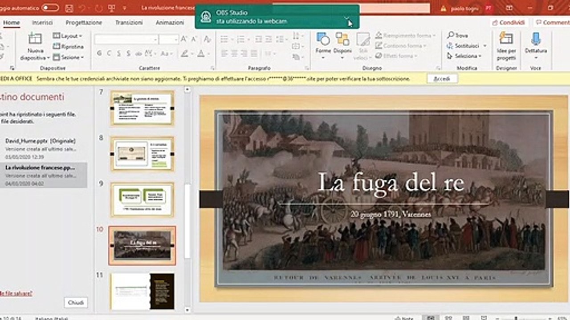Open Quick Access Toolbar customize dropdown

[x=124, y=8]
